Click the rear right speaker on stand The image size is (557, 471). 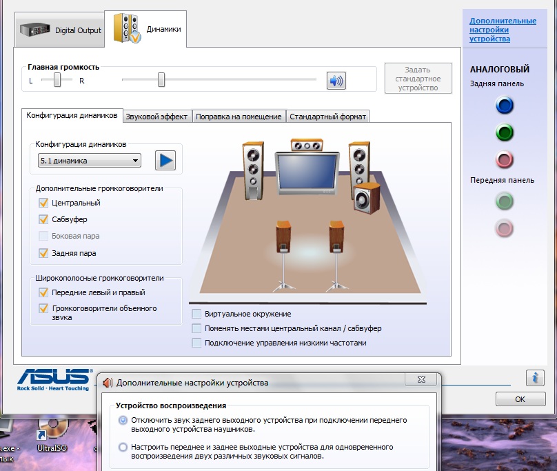click(x=336, y=256)
